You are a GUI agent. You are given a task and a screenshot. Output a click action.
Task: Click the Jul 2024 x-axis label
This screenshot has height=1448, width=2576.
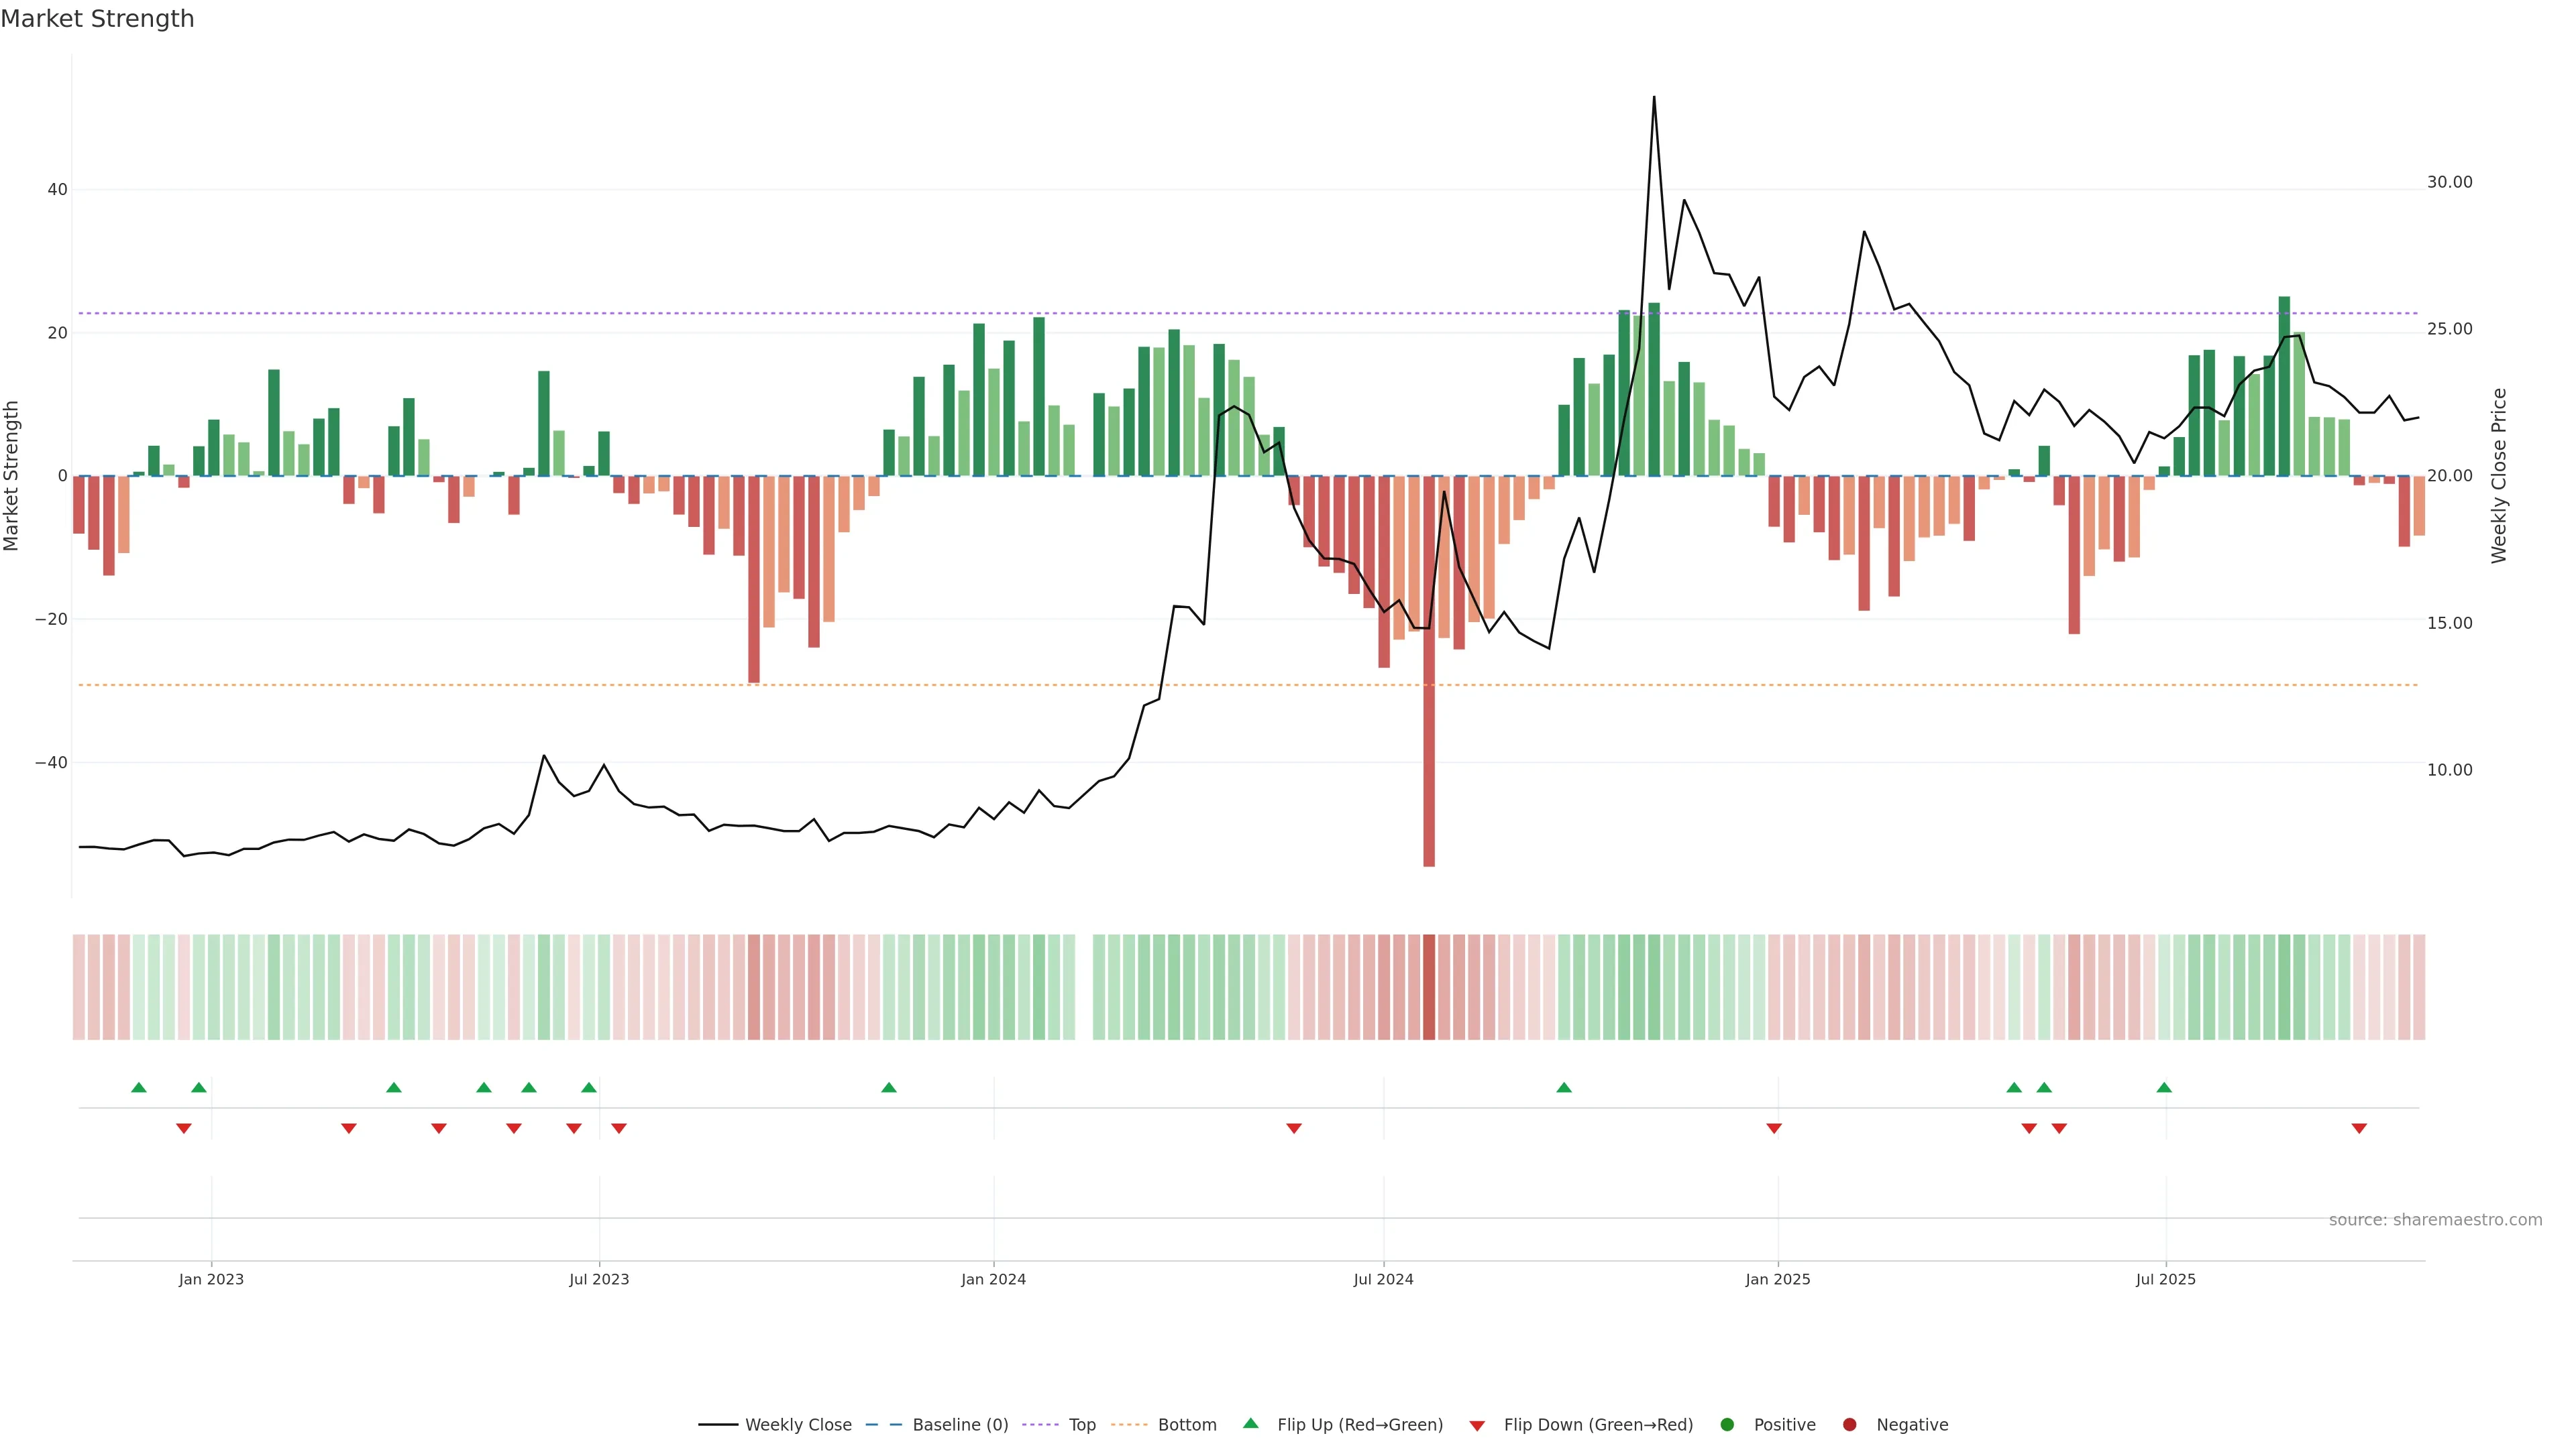tap(1383, 1279)
